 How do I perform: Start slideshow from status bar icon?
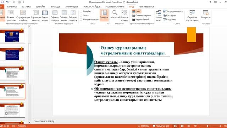click(x=195, y=126)
